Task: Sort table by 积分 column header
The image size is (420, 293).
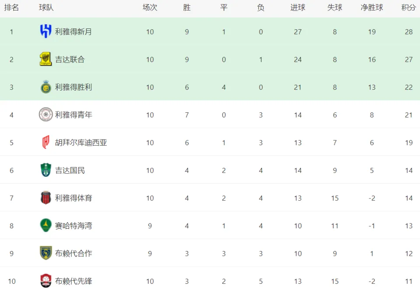Action: point(409,7)
